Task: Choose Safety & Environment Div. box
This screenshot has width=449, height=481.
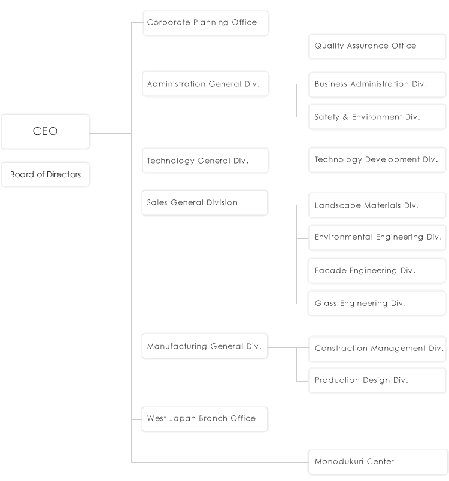Action: [377, 117]
